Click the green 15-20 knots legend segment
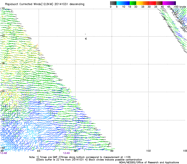 pyautogui.click(x=133, y=3)
